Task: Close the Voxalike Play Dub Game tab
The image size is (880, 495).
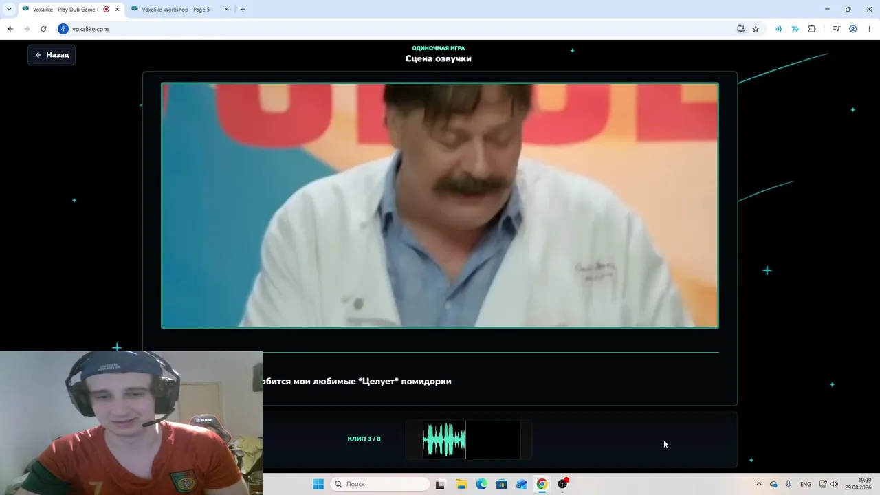Action: (118, 10)
